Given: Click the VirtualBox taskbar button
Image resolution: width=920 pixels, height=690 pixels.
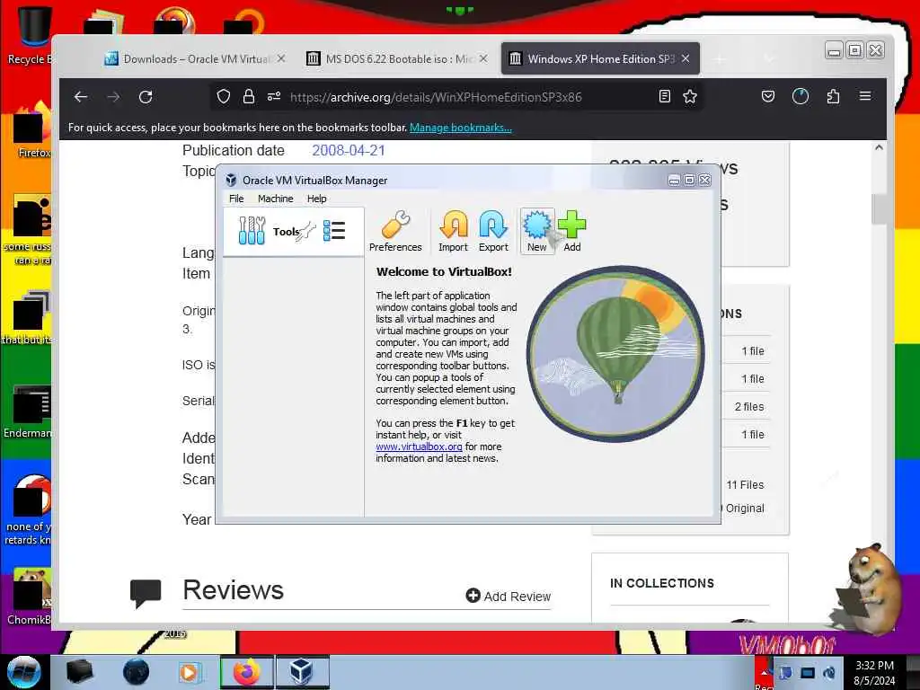Looking at the screenshot, I should pyautogui.click(x=301, y=672).
